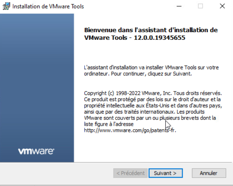This screenshot has width=233, height=186.
Task: Click the heading with version 12.0.0.19345655
Action: point(151,34)
